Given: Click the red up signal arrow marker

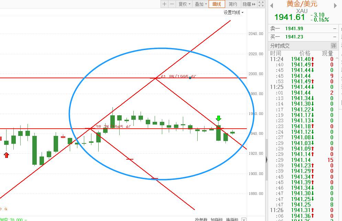Looking at the screenshot, I should tap(7, 155).
